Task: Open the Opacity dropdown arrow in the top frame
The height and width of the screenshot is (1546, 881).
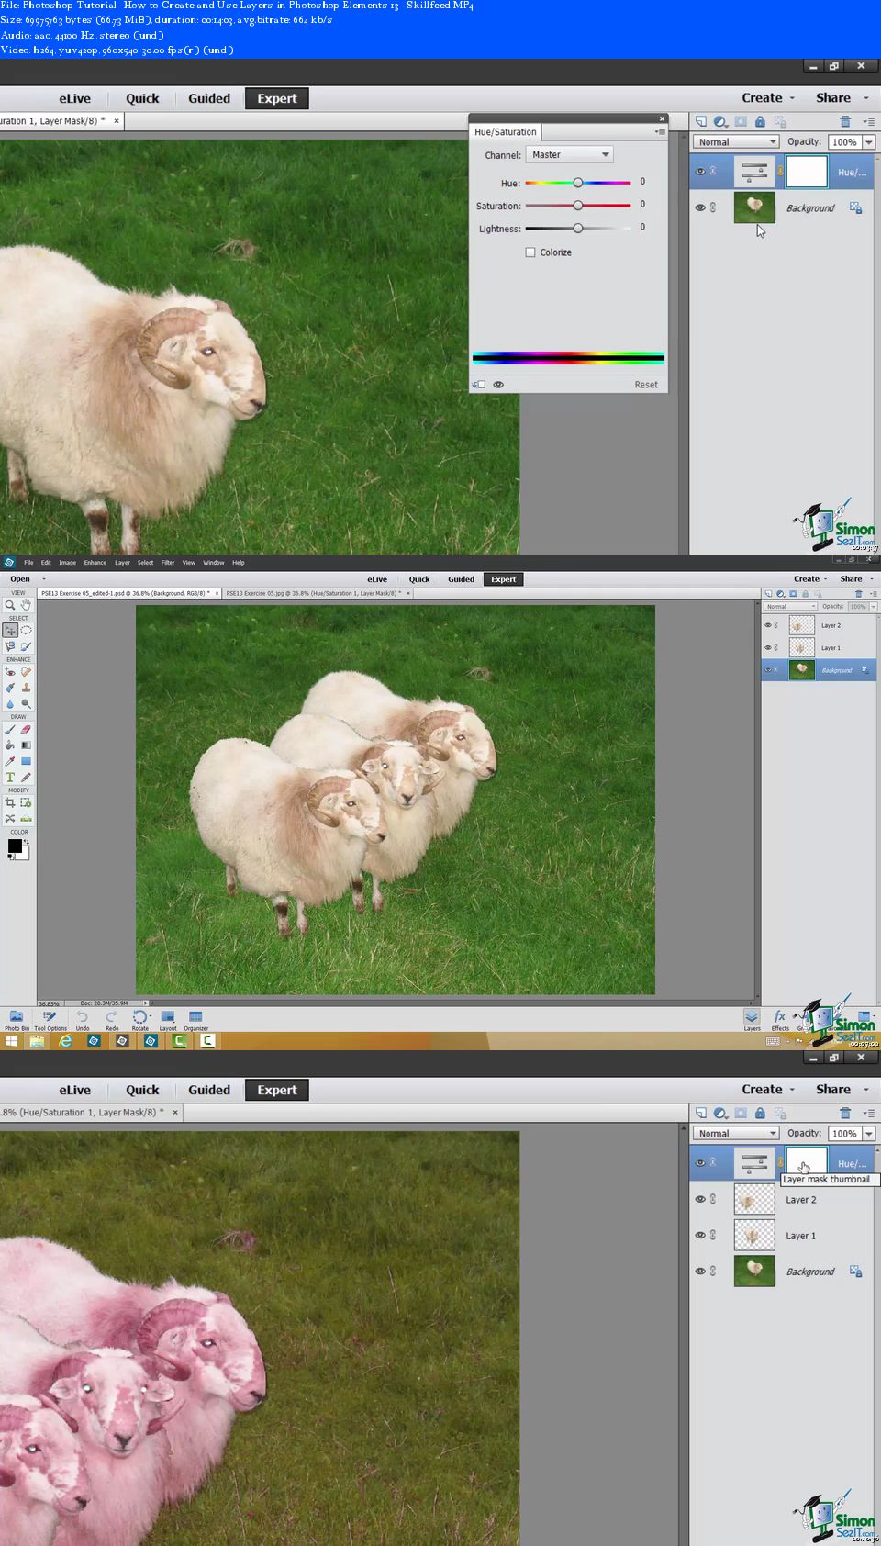Action: coord(869,141)
